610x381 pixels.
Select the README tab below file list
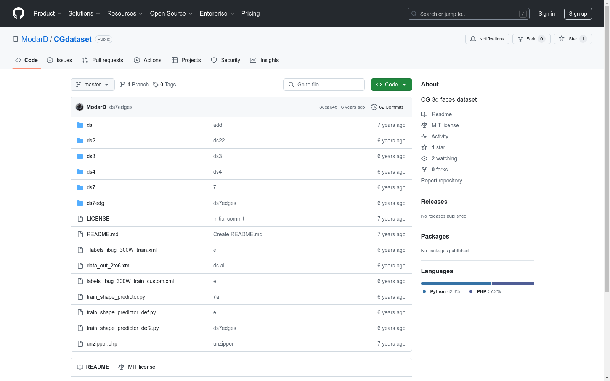click(93, 367)
